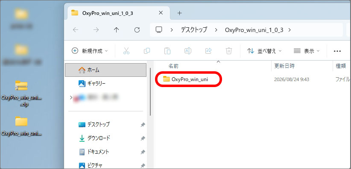Click the pin icon beside ドキュメント

(x=143, y=152)
